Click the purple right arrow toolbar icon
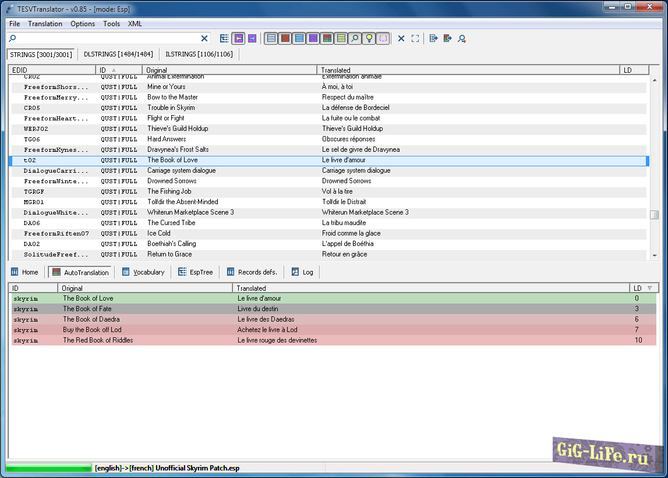 click(252, 38)
